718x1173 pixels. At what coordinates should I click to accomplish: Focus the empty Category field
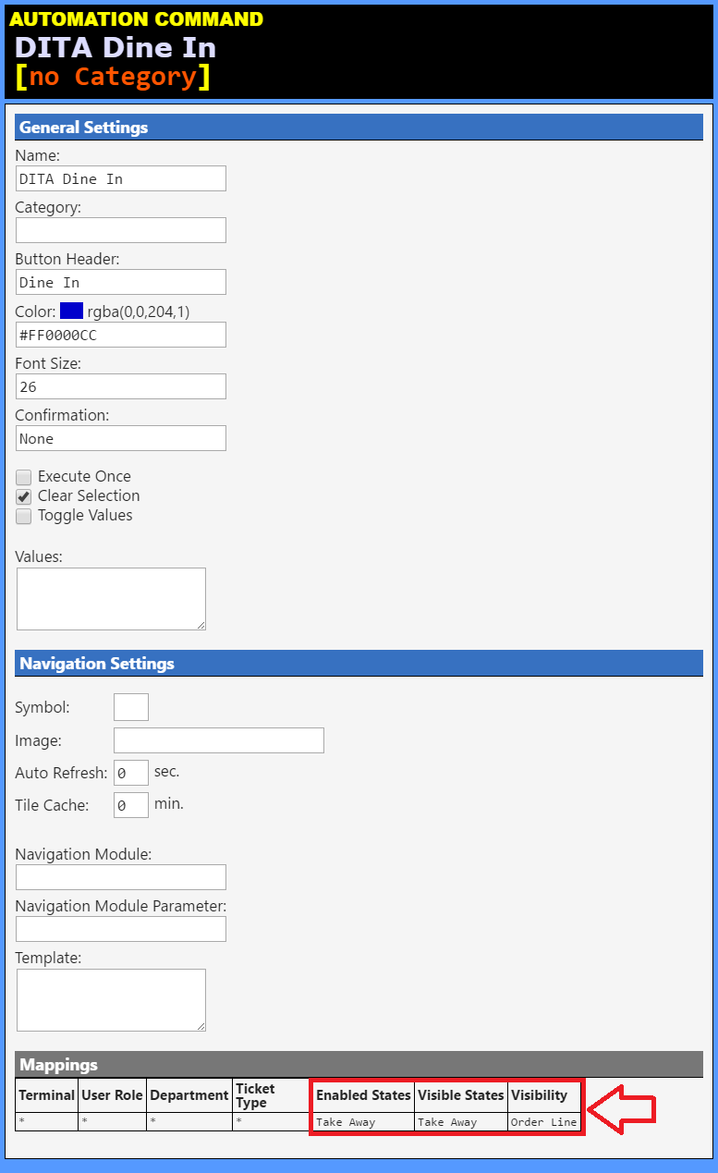click(121, 230)
